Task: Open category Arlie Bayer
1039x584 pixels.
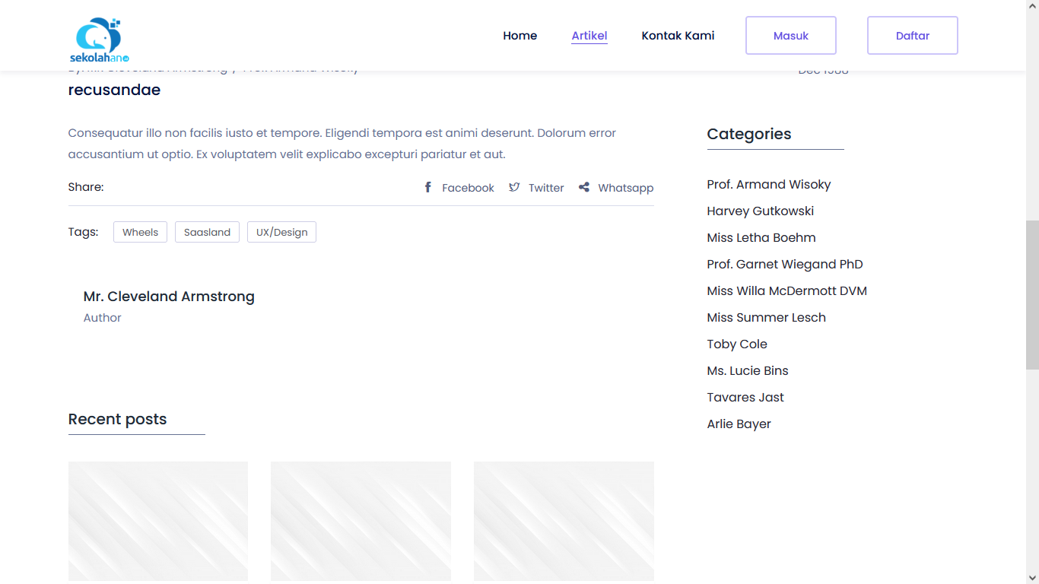Action: [739, 424]
